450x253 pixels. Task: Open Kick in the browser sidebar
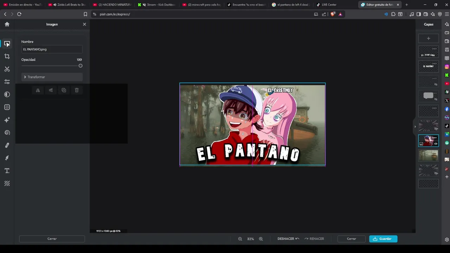[447, 75]
